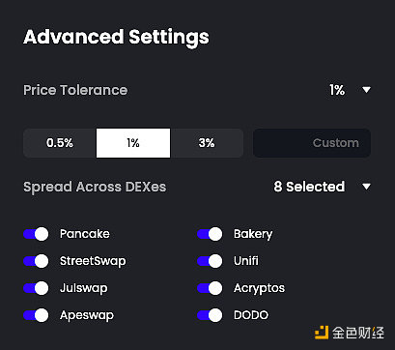This screenshot has width=395, height=350.
Task: Disable the Acryptos switch
Action: click(210, 288)
